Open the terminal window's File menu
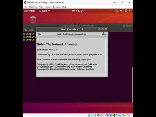This screenshot has width=156, height=117. coord(25,30)
